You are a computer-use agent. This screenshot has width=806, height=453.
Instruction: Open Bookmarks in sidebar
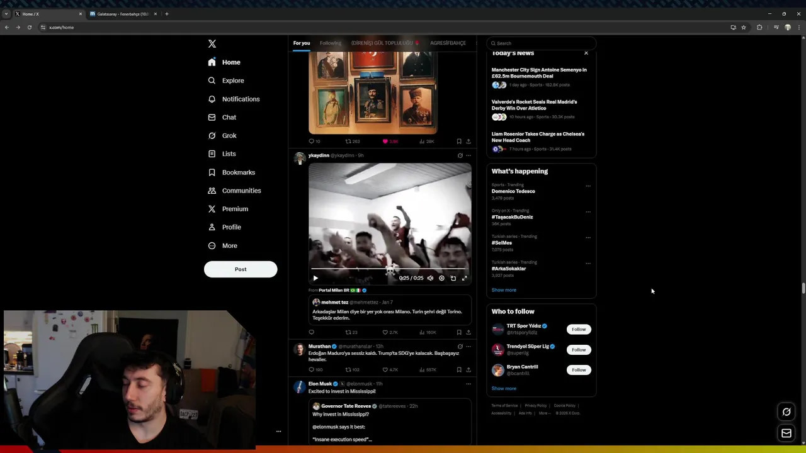tap(231, 172)
